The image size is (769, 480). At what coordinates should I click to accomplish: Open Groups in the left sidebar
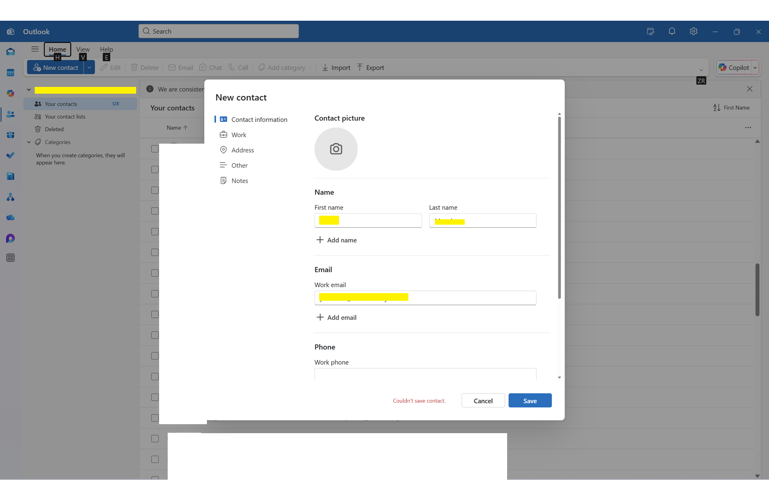click(10, 135)
